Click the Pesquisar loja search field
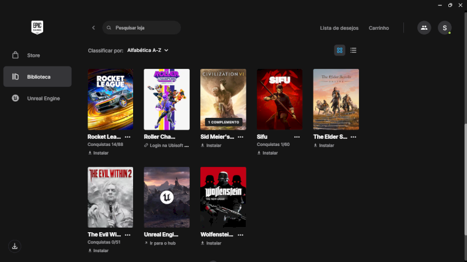Screen dimensions: 467x262 (x=141, y=27)
